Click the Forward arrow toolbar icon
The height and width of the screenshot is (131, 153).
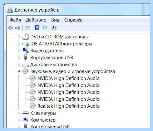[18, 28]
